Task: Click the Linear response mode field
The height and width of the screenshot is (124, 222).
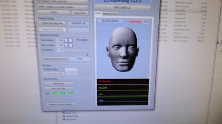Action: click(79, 59)
